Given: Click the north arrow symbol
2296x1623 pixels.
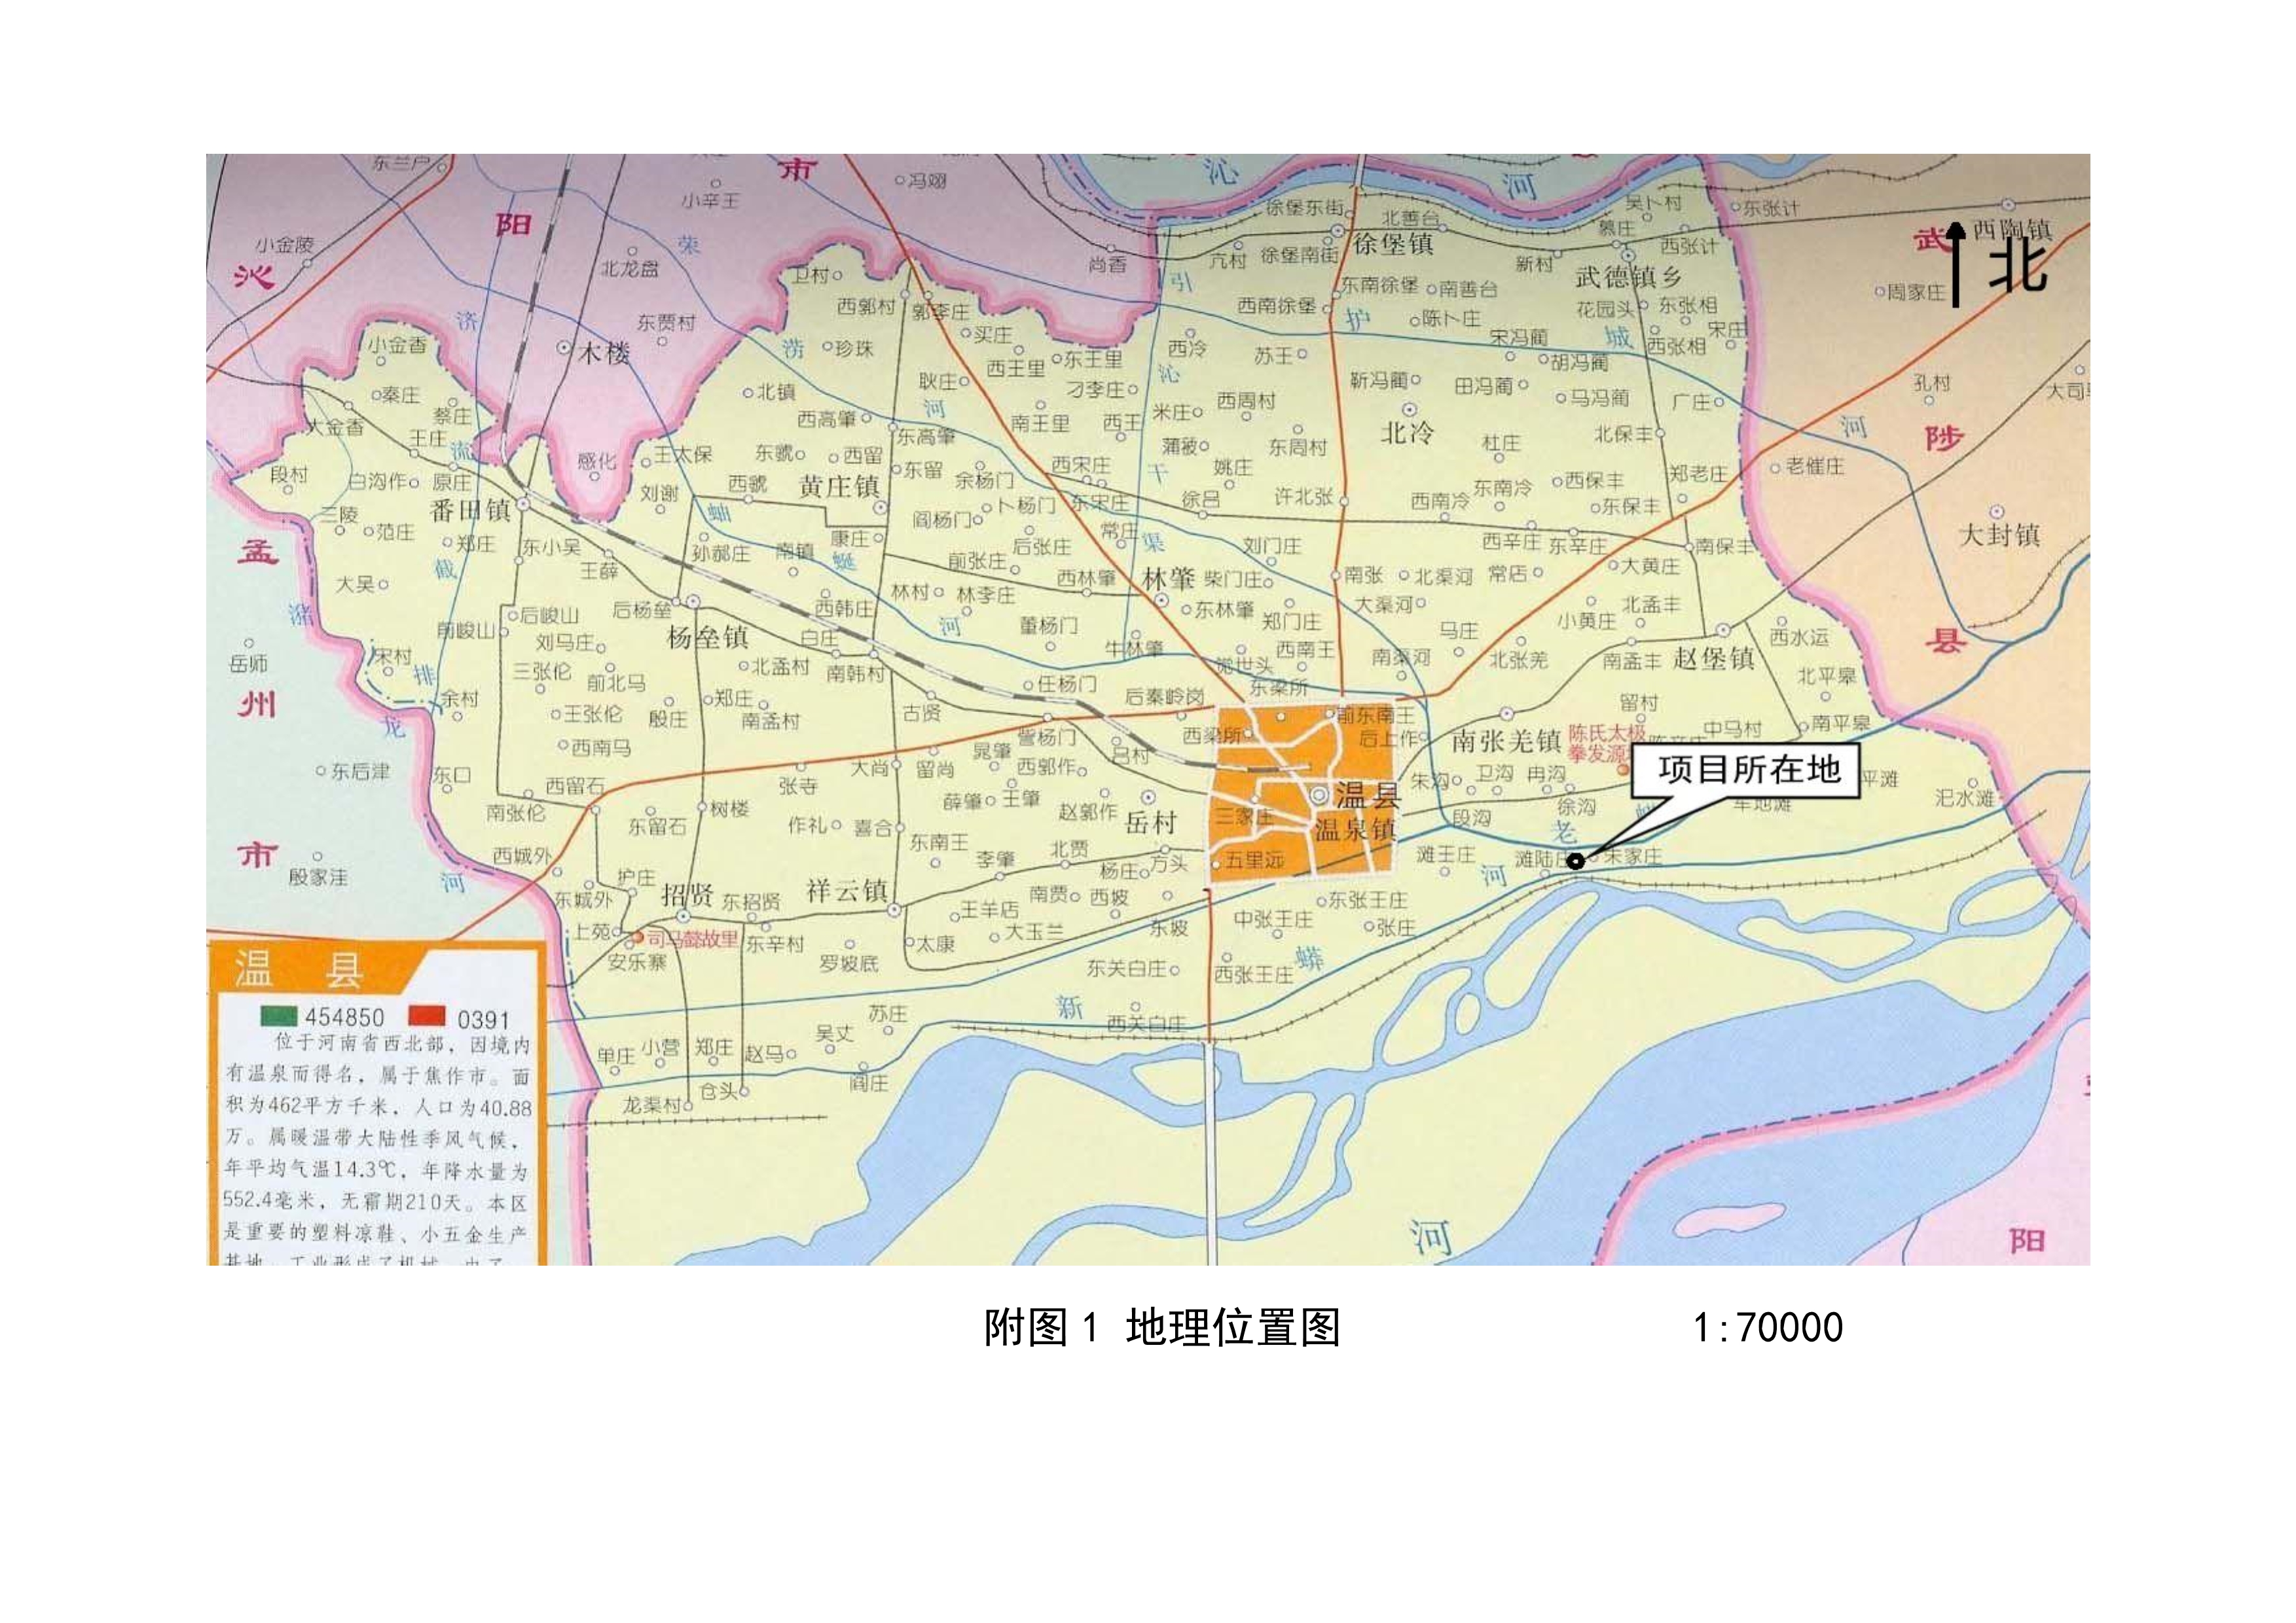Looking at the screenshot, I should (x=1957, y=266).
